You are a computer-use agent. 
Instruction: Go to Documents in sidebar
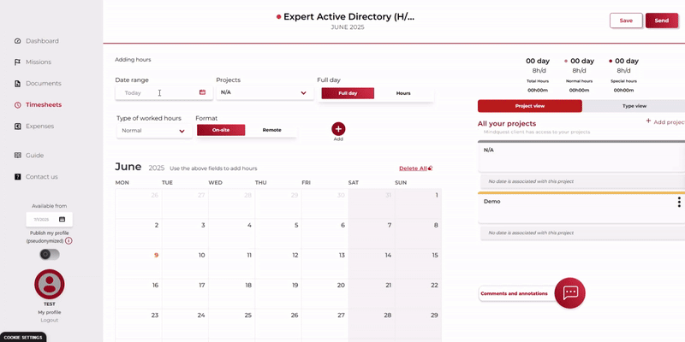pyautogui.click(x=44, y=83)
